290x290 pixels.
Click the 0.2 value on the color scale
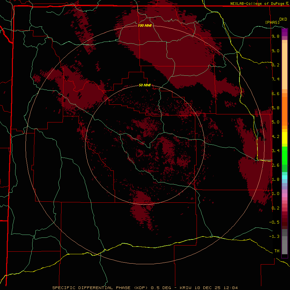click(x=275, y=208)
